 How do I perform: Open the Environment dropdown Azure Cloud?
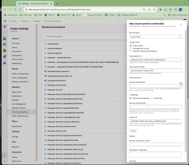pos(155,37)
